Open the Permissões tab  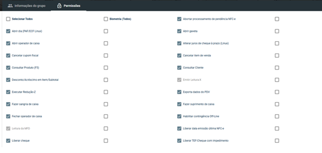pyautogui.click(x=69, y=6)
